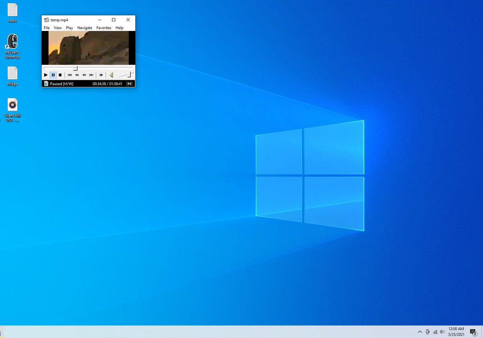The height and width of the screenshot is (338, 483).
Task: Click the Pause button in the player
Action: coord(53,75)
